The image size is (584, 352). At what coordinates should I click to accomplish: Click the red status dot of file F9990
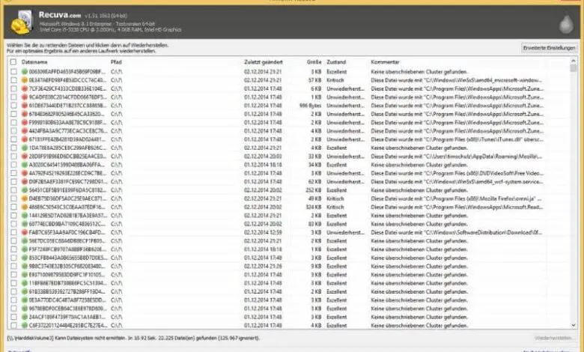pyautogui.click(x=25, y=123)
